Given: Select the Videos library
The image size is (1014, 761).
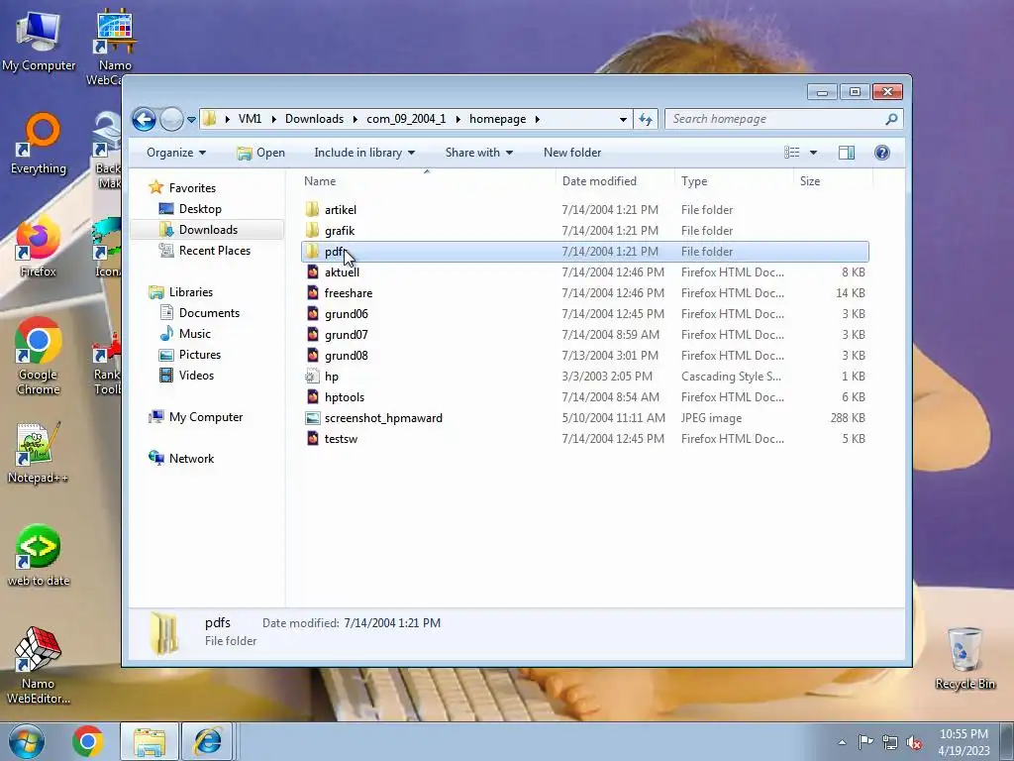Looking at the screenshot, I should (196, 376).
